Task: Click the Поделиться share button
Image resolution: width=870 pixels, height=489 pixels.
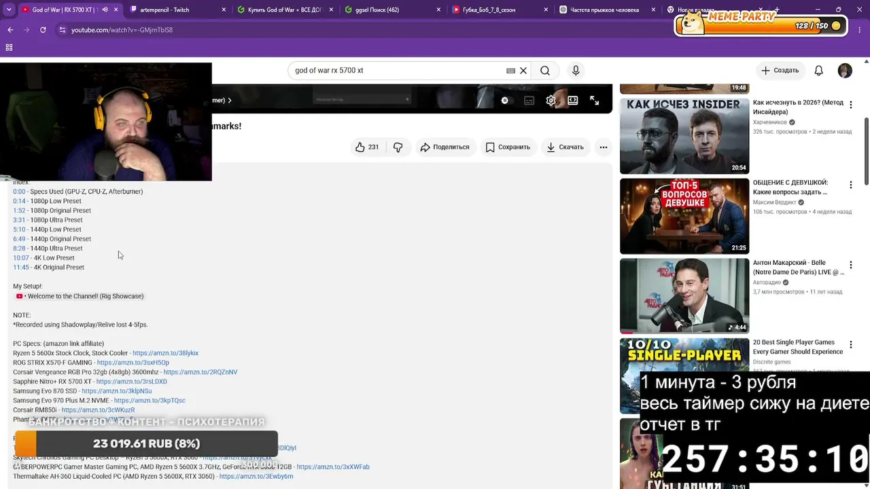Action: pyautogui.click(x=445, y=147)
